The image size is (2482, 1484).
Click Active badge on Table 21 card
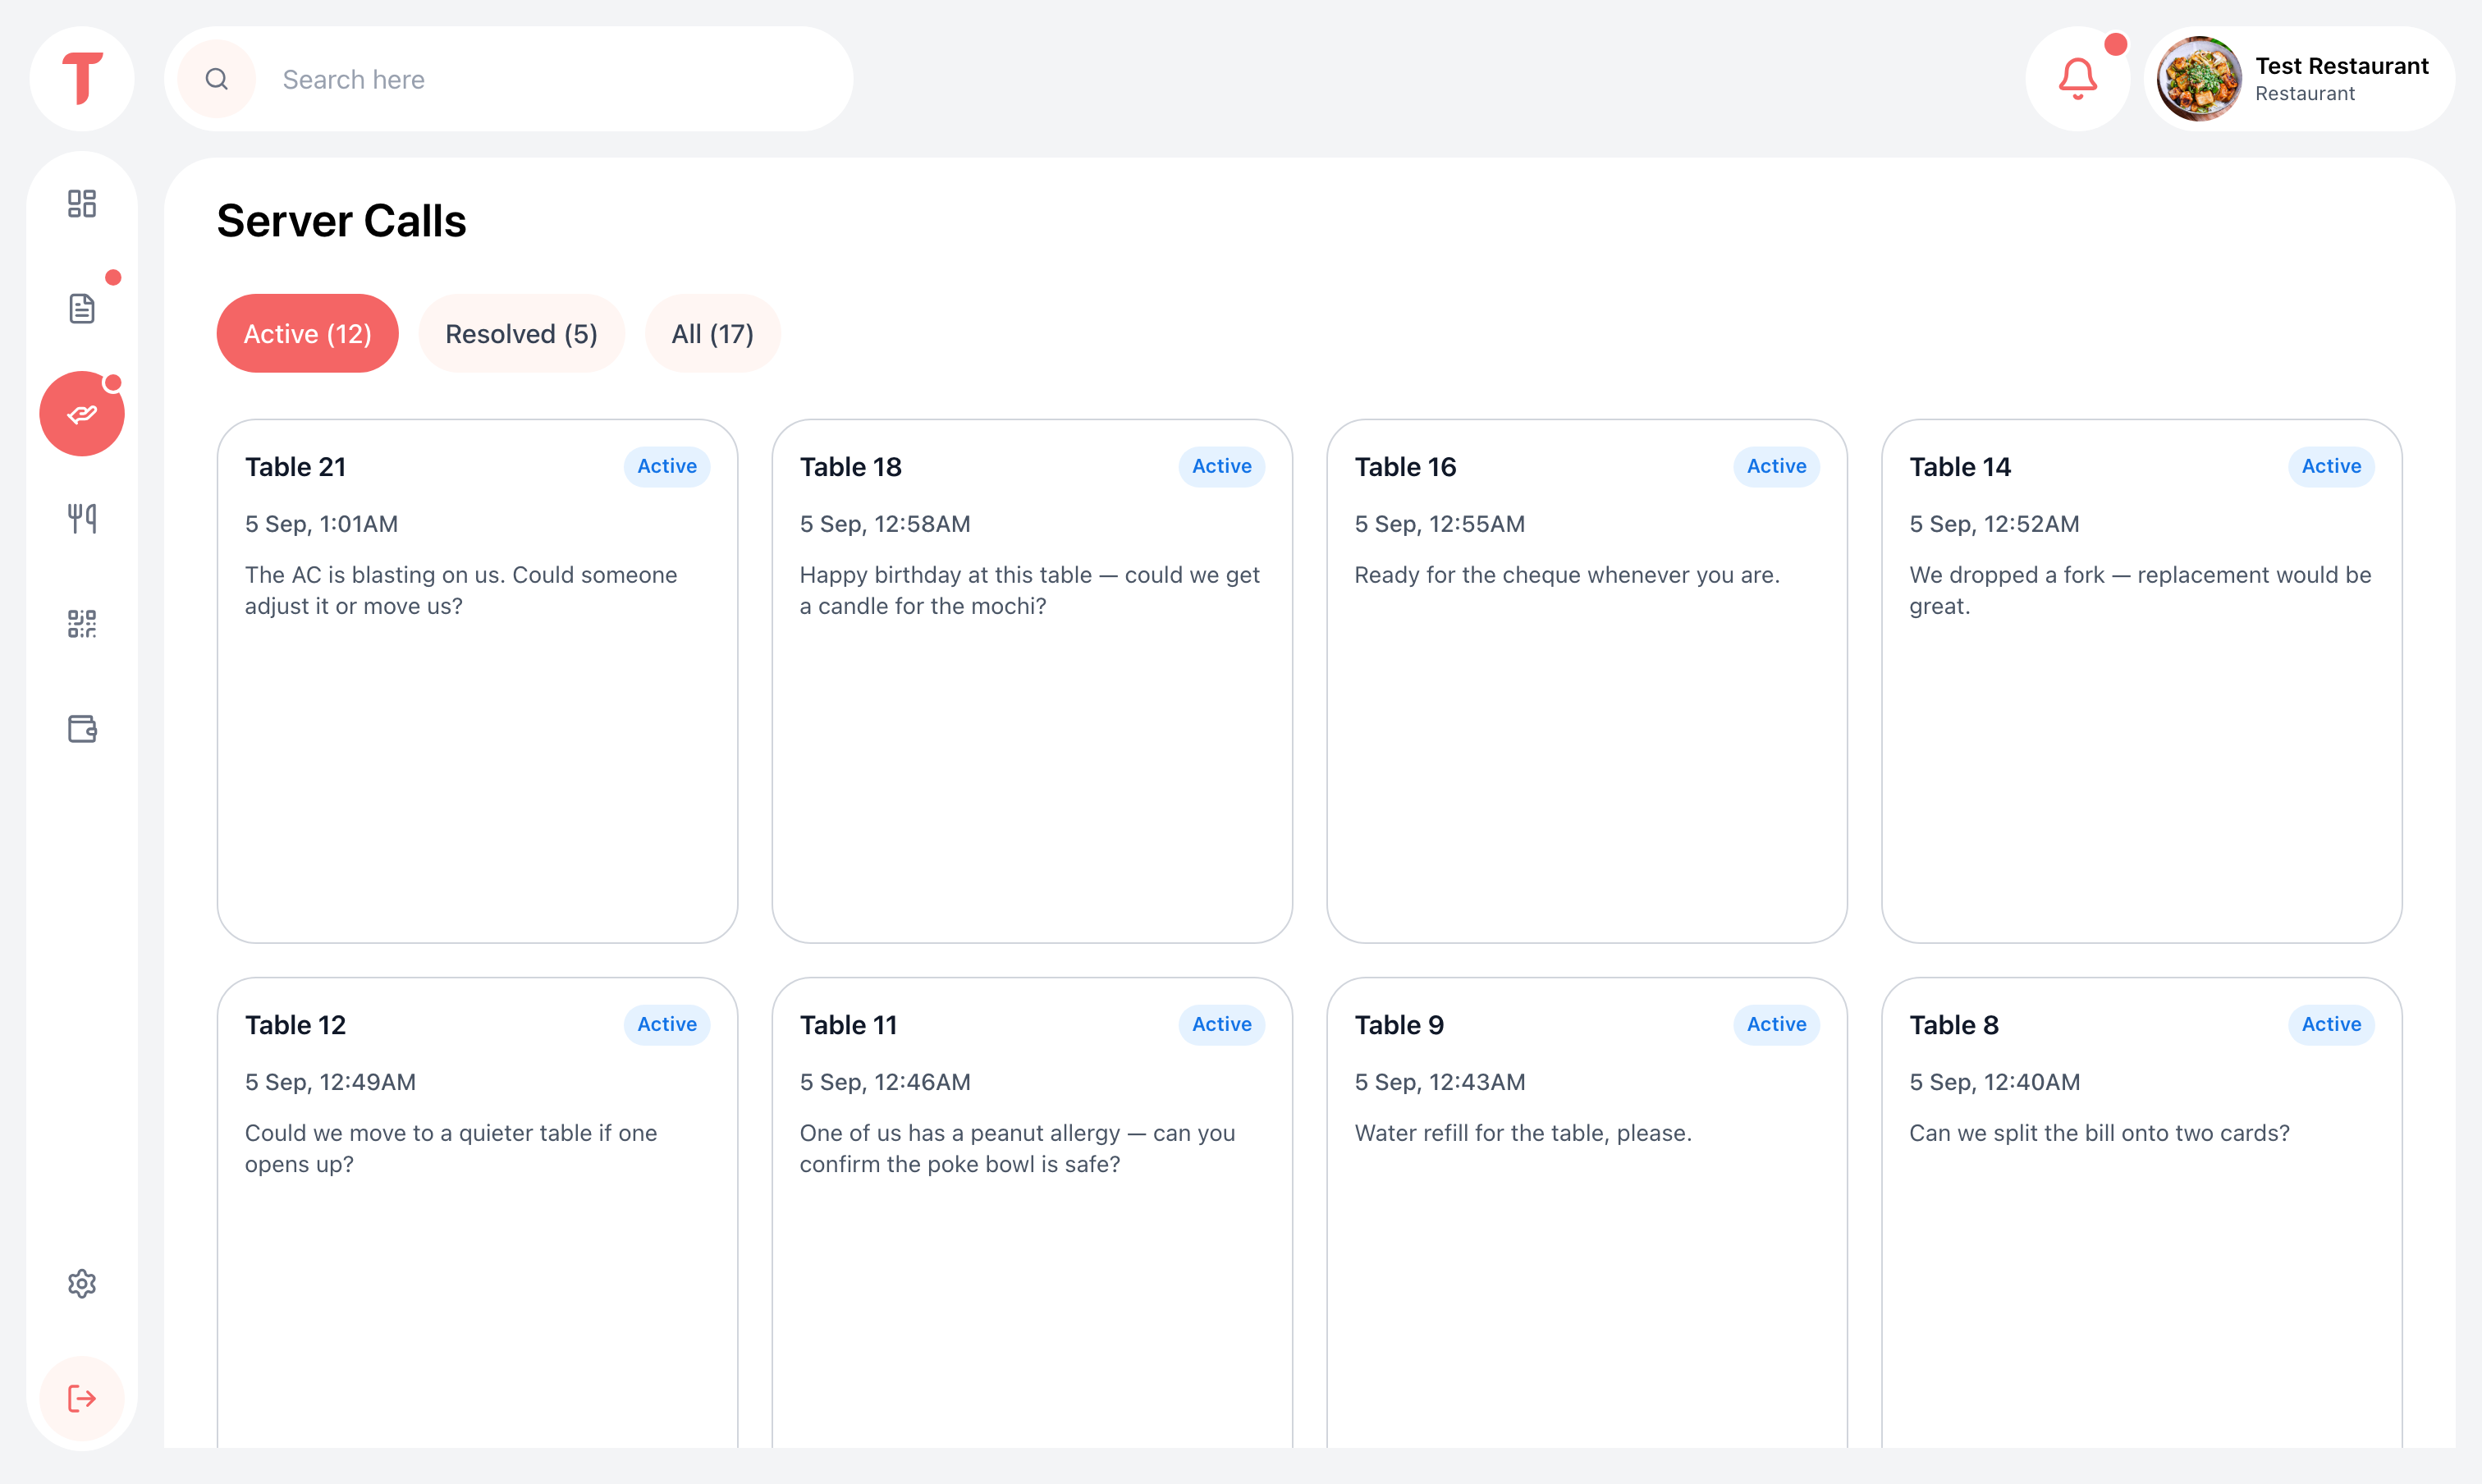[x=667, y=467]
